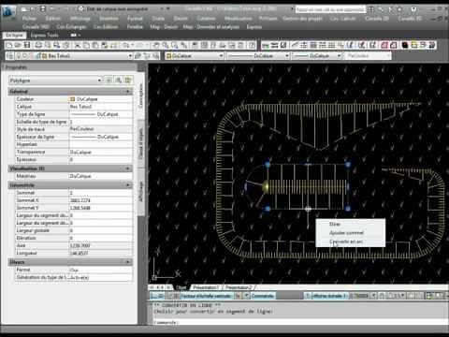Toggle the leftmost status bar coordinates button
This screenshot has height=337, width=449.
coord(157,296)
